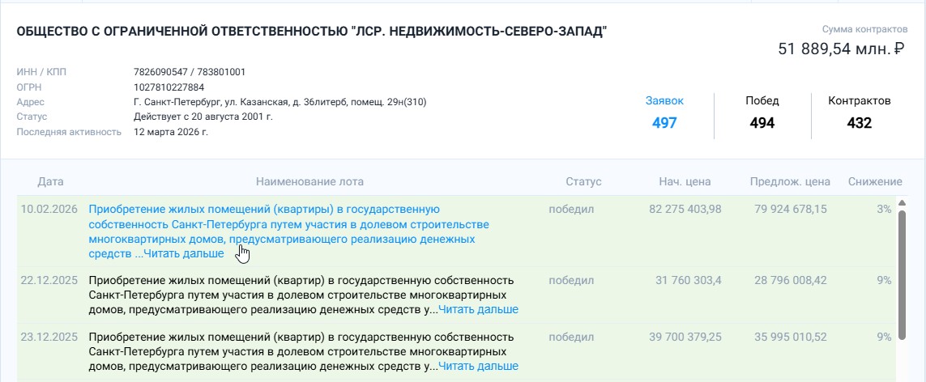Screen dimensions: 926x382
Task: Click last activity date '12 марта 2026 г.'
Action: [171, 132]
